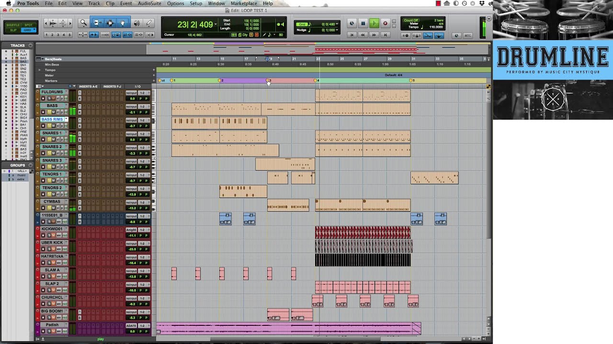613x344 pixels.
Task: Click Return to Zero transport button
Action: 352,35
